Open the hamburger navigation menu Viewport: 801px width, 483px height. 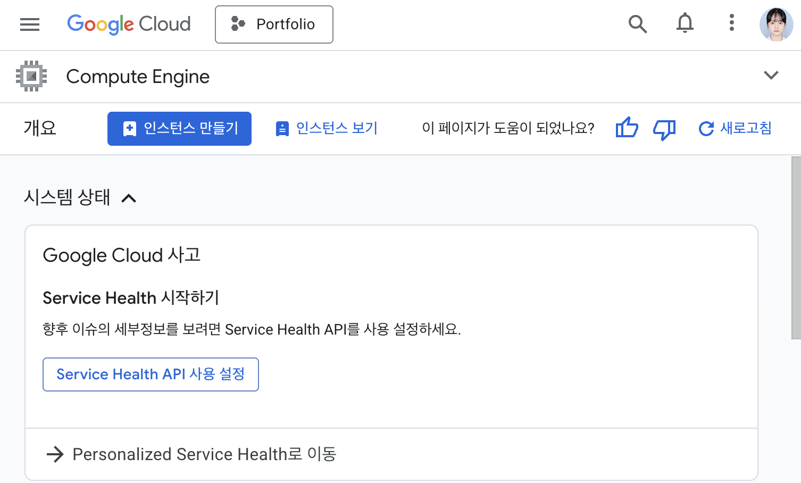coord(30,24)
